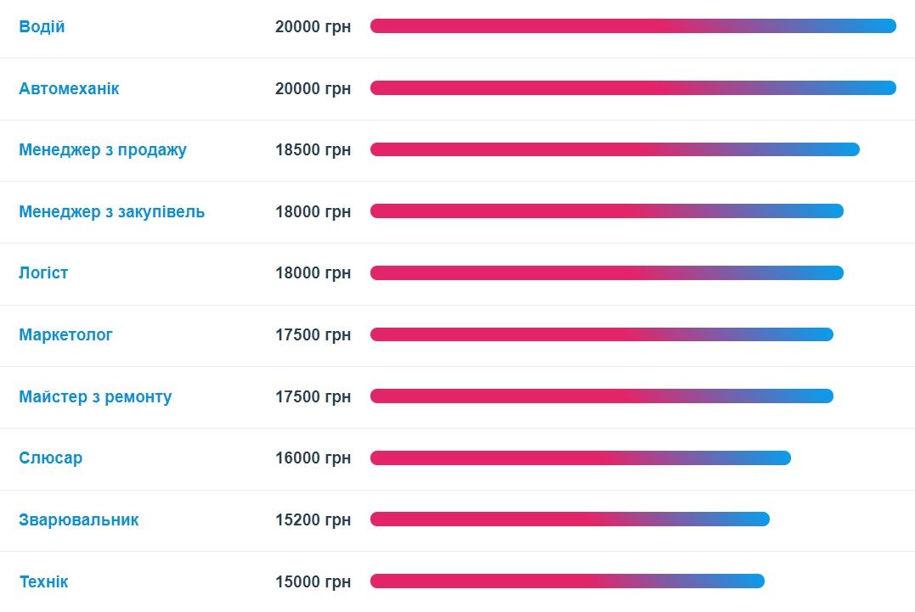Click the Технік profession link
The width and height of the screenshot is (915, 612).
coord(43,581)
